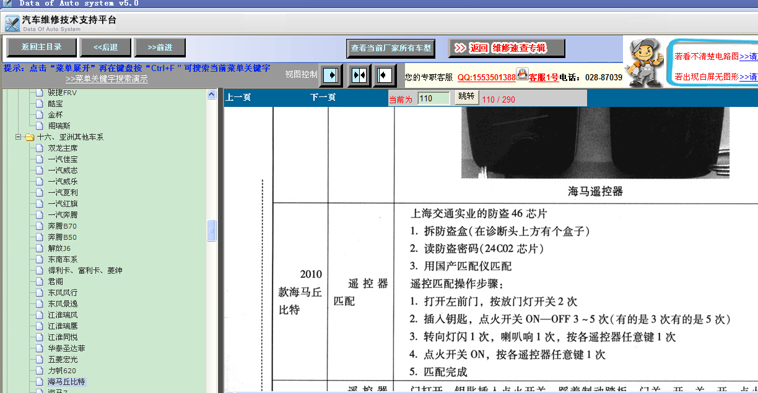Click the title bar application icon
Image resolution: width=758 pixels, height=393 pixels.
tap(6, 3)
